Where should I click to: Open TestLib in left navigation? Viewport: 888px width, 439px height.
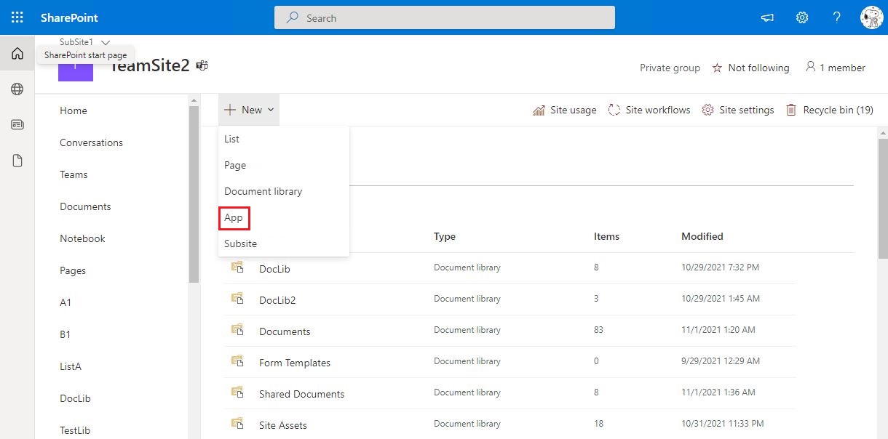[75, 430]
